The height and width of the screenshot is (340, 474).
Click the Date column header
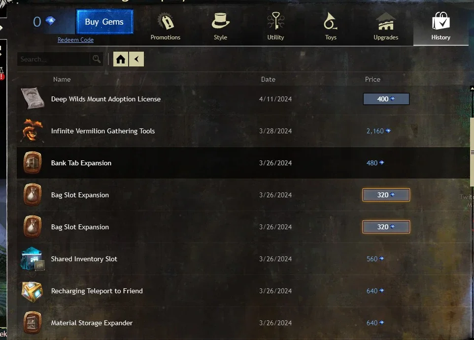268,79
